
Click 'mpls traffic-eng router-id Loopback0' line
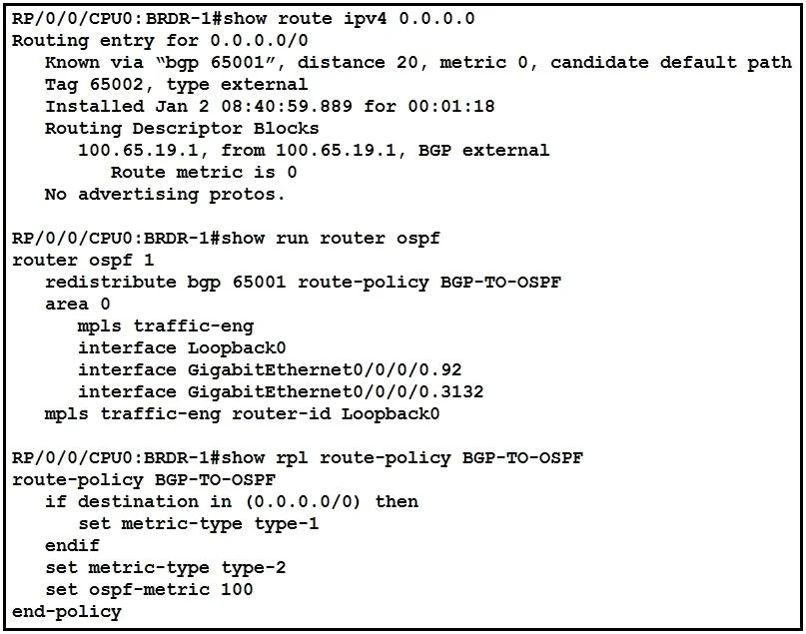click(x=242, y=414)
